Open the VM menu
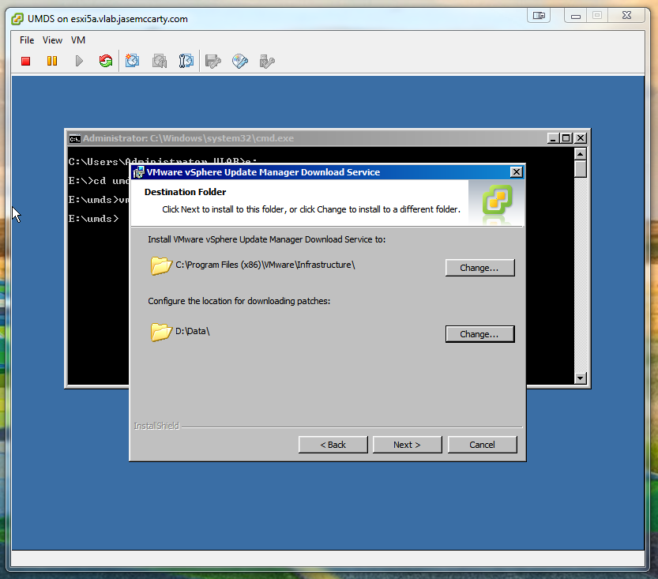658x579 pixels. [x=78, y=40]
